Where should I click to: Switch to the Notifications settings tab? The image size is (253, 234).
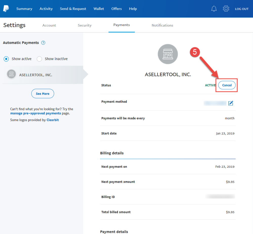tap(162, 25)
